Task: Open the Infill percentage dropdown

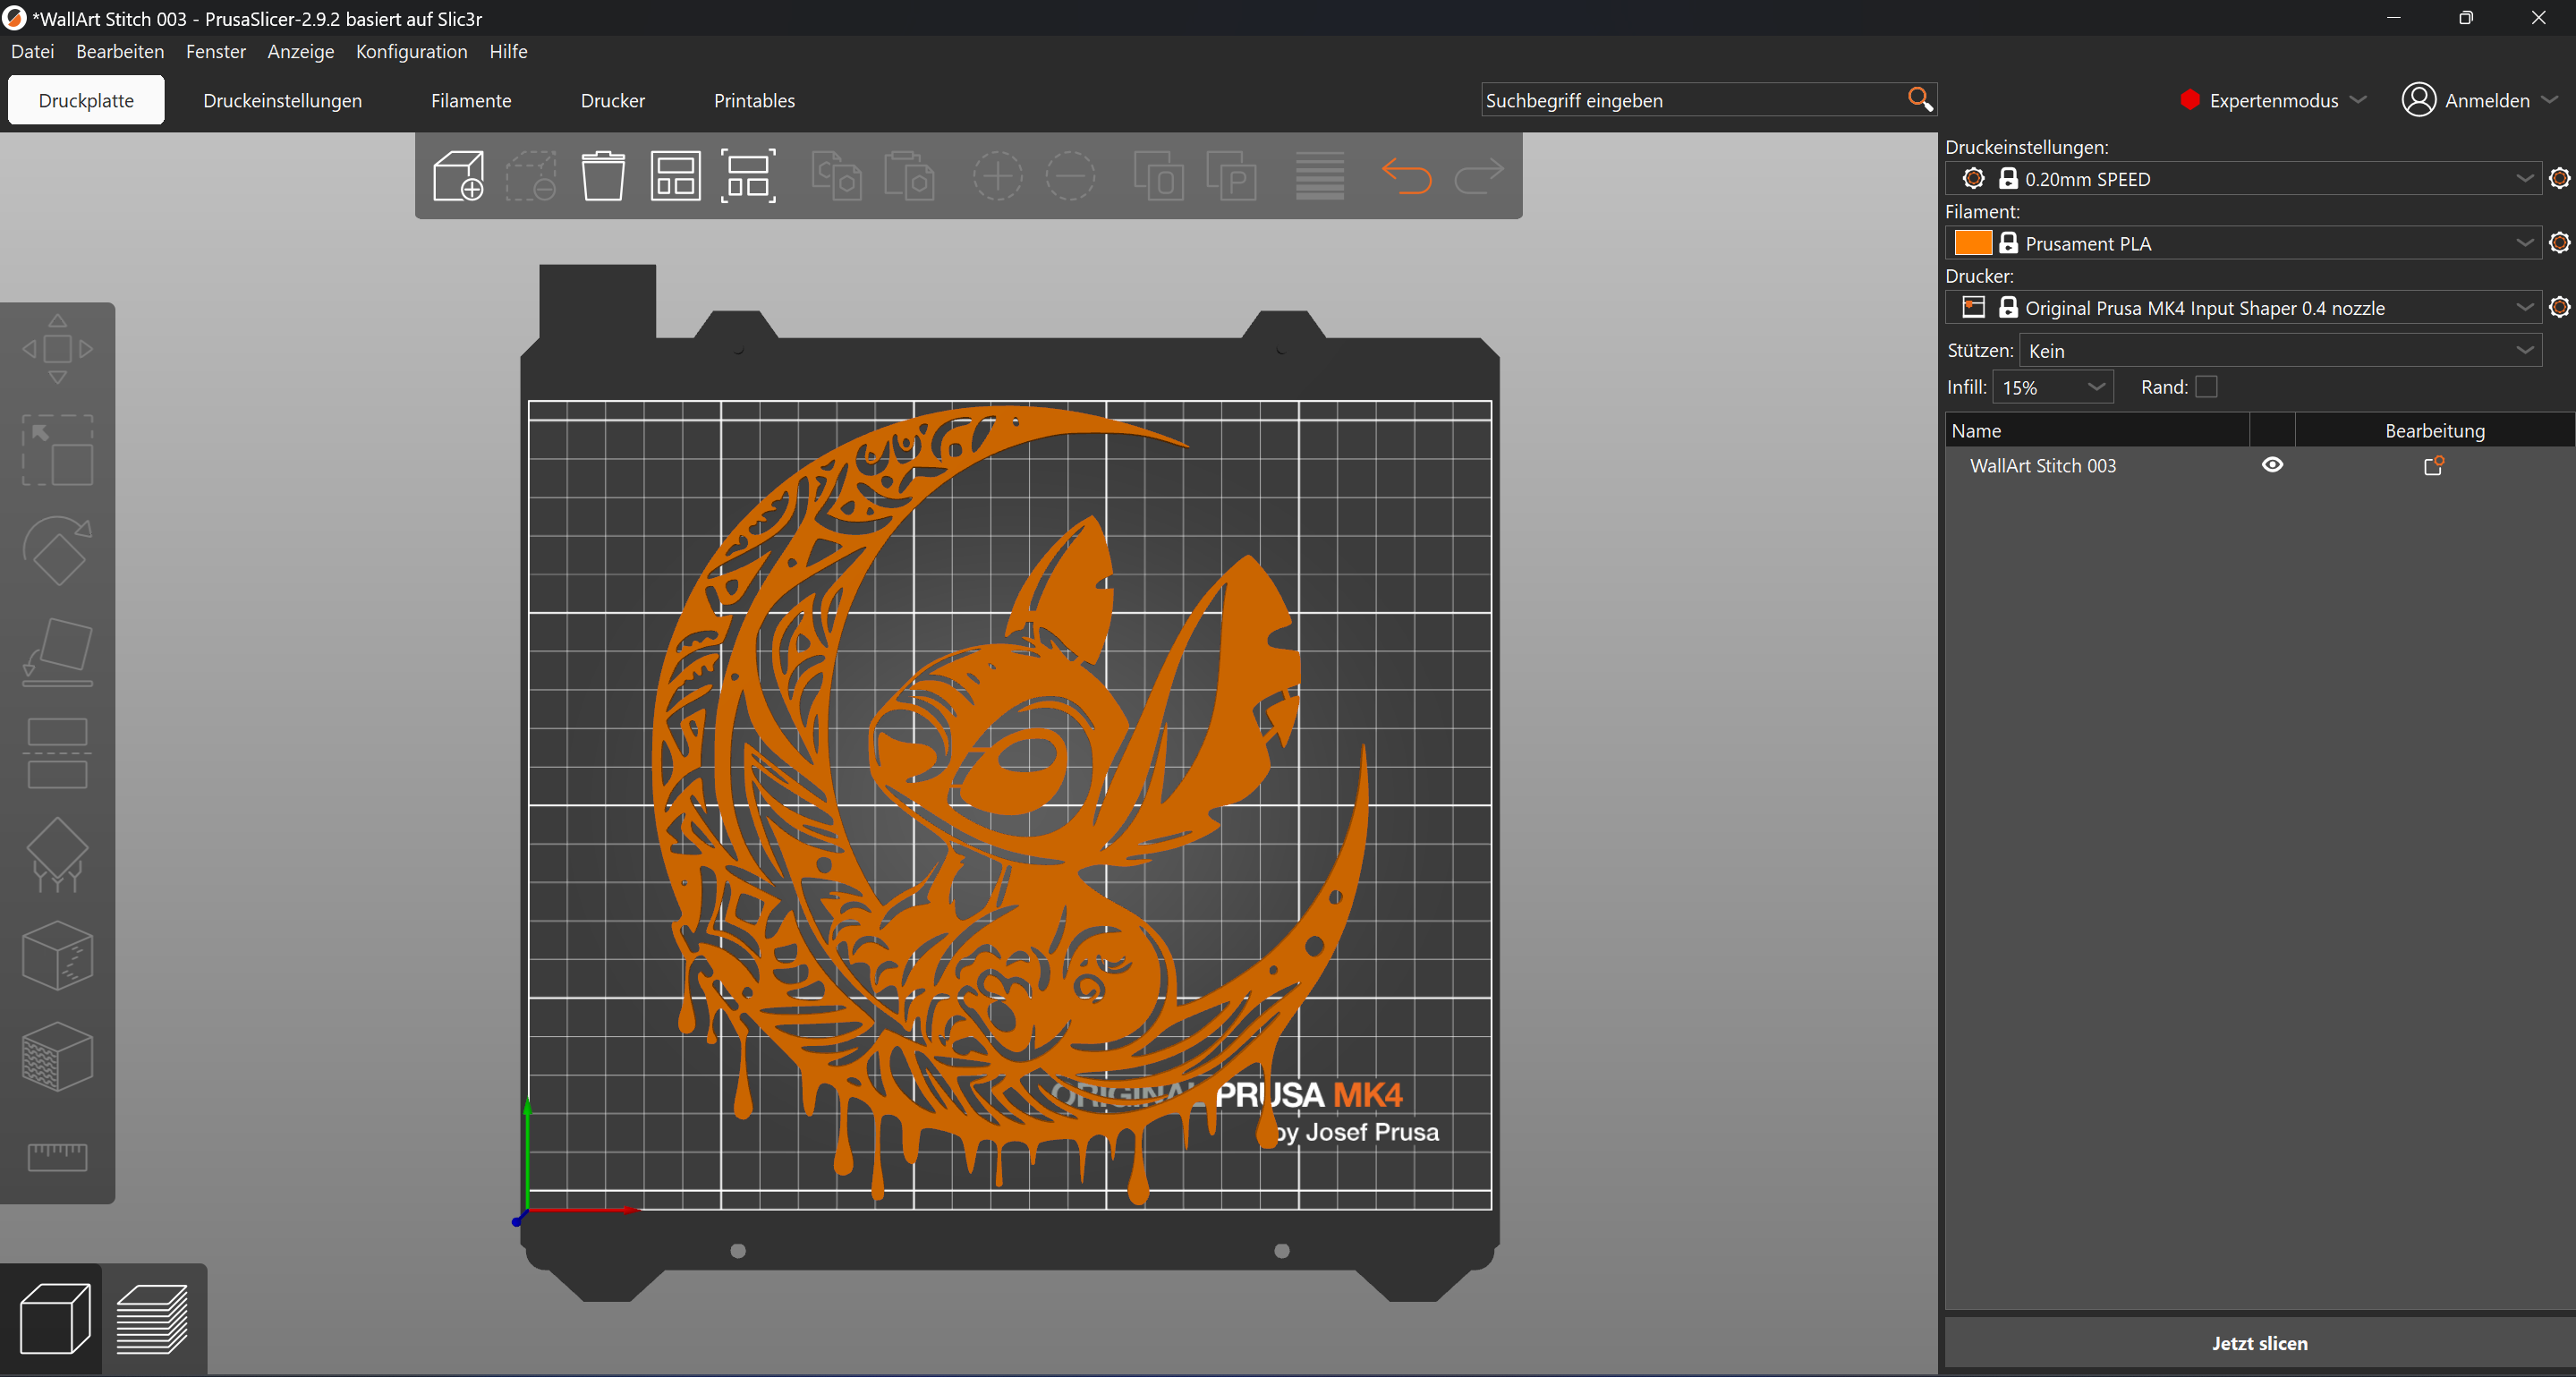Action: coord(2096,387)
